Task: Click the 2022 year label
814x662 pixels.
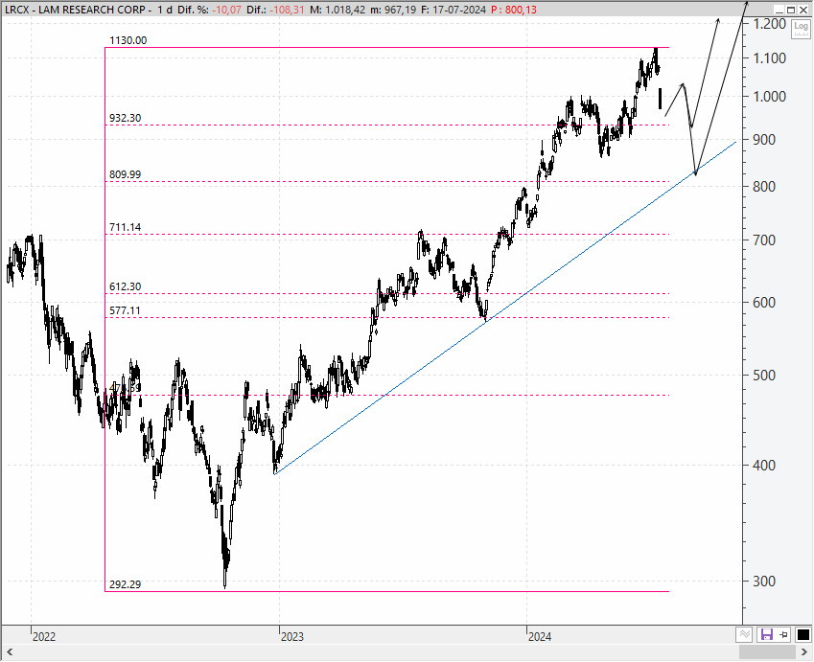Action: click(44, 636)
